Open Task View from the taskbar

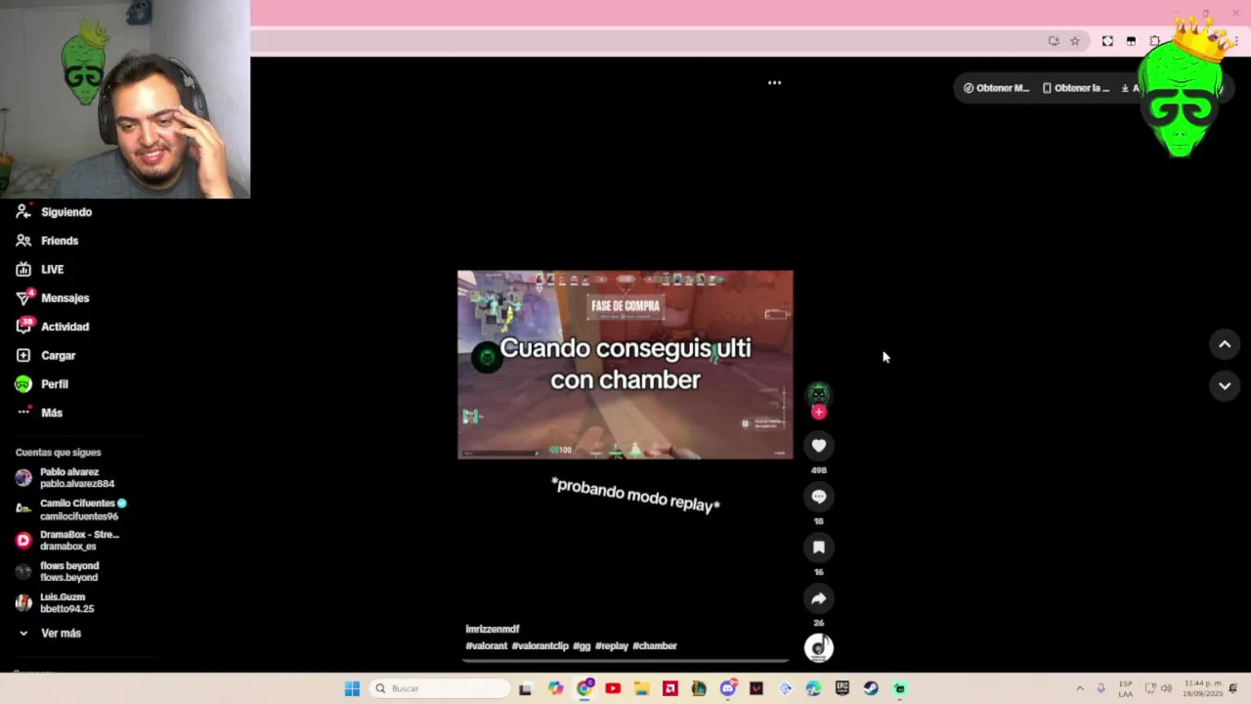click(526, 688)
